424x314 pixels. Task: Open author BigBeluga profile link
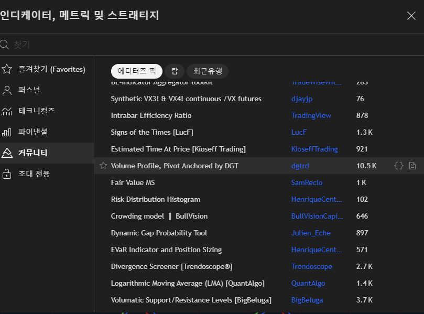(x=307, y=300)
